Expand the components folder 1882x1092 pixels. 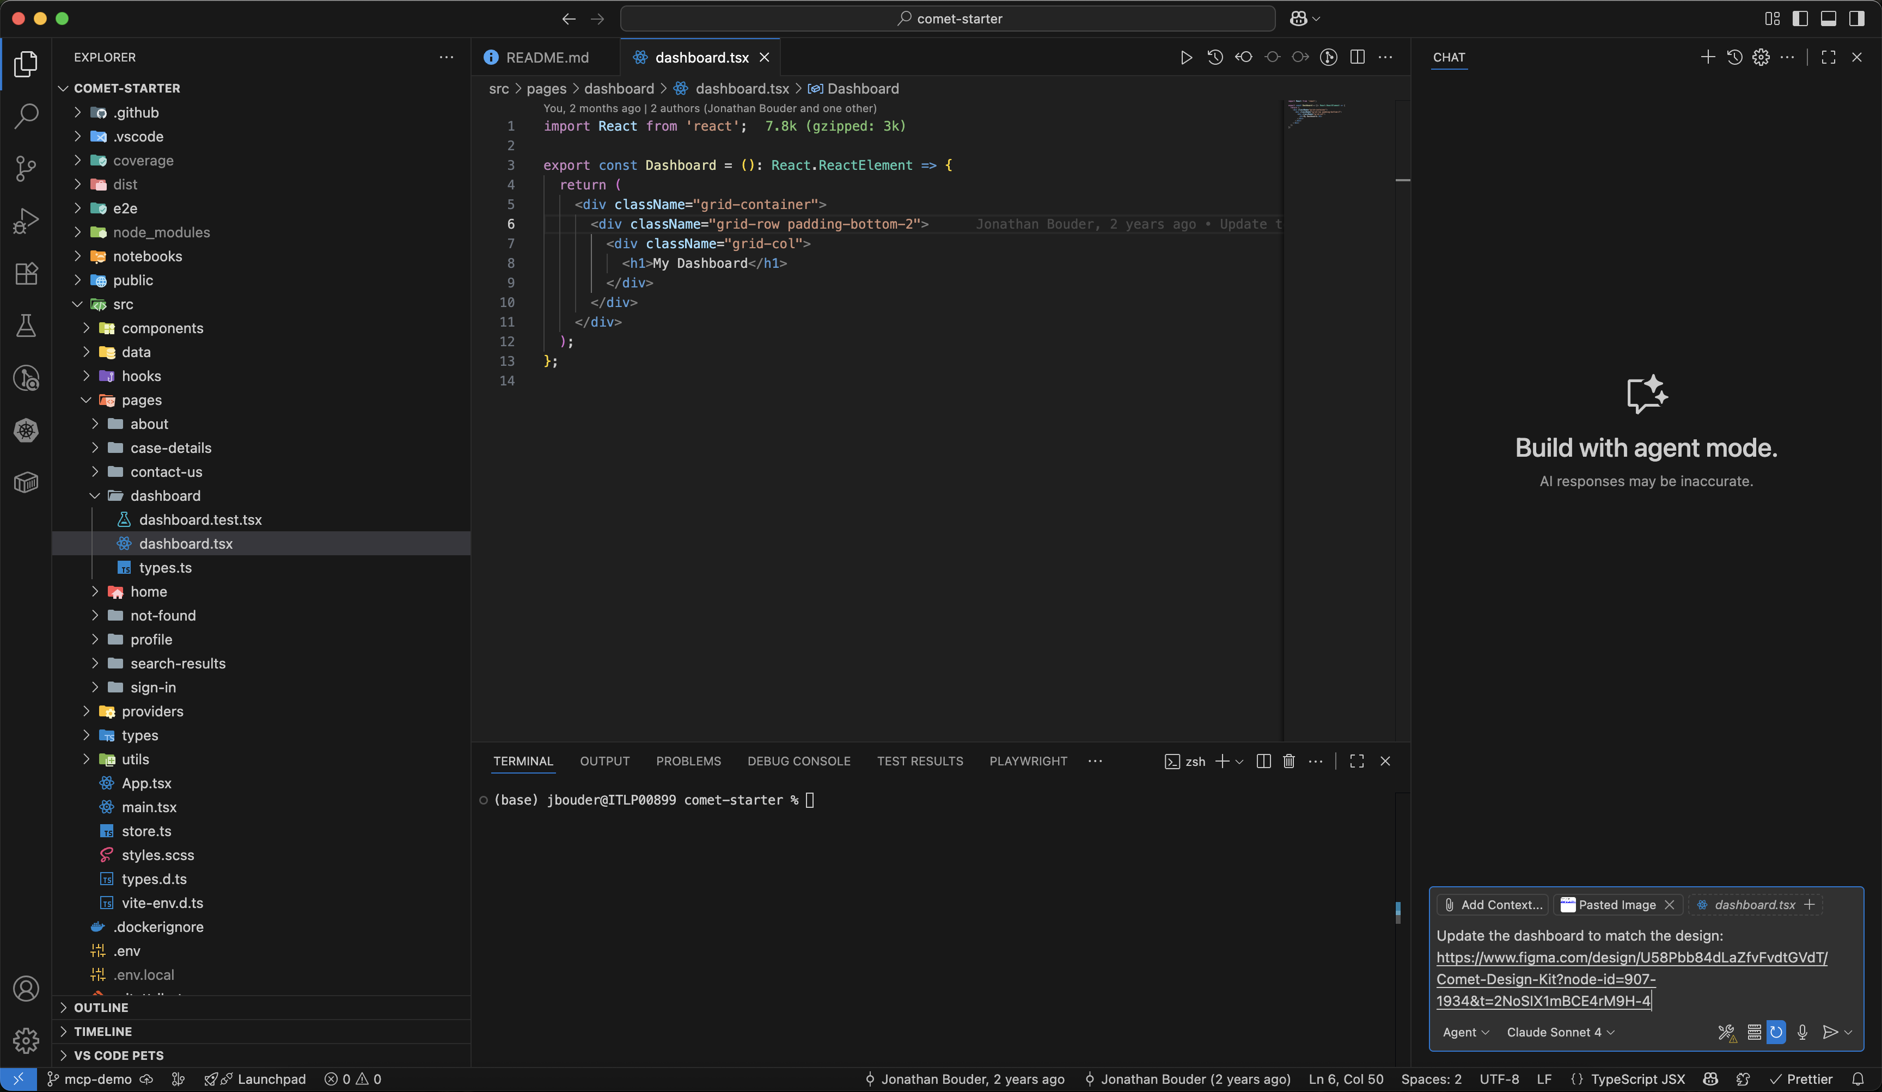(x=162, y=328)
